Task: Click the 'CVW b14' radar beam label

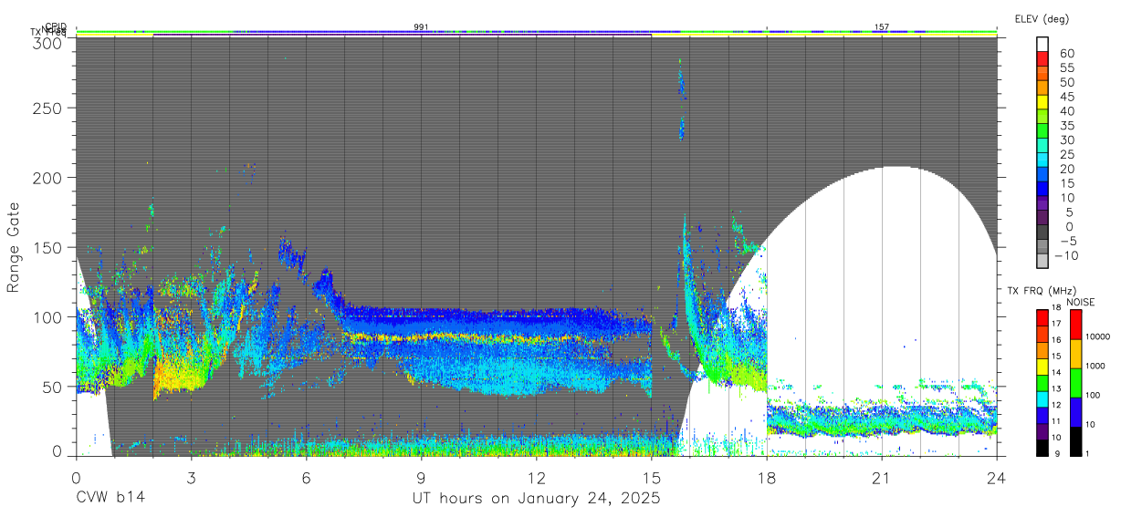Action: tap(110, 498)
